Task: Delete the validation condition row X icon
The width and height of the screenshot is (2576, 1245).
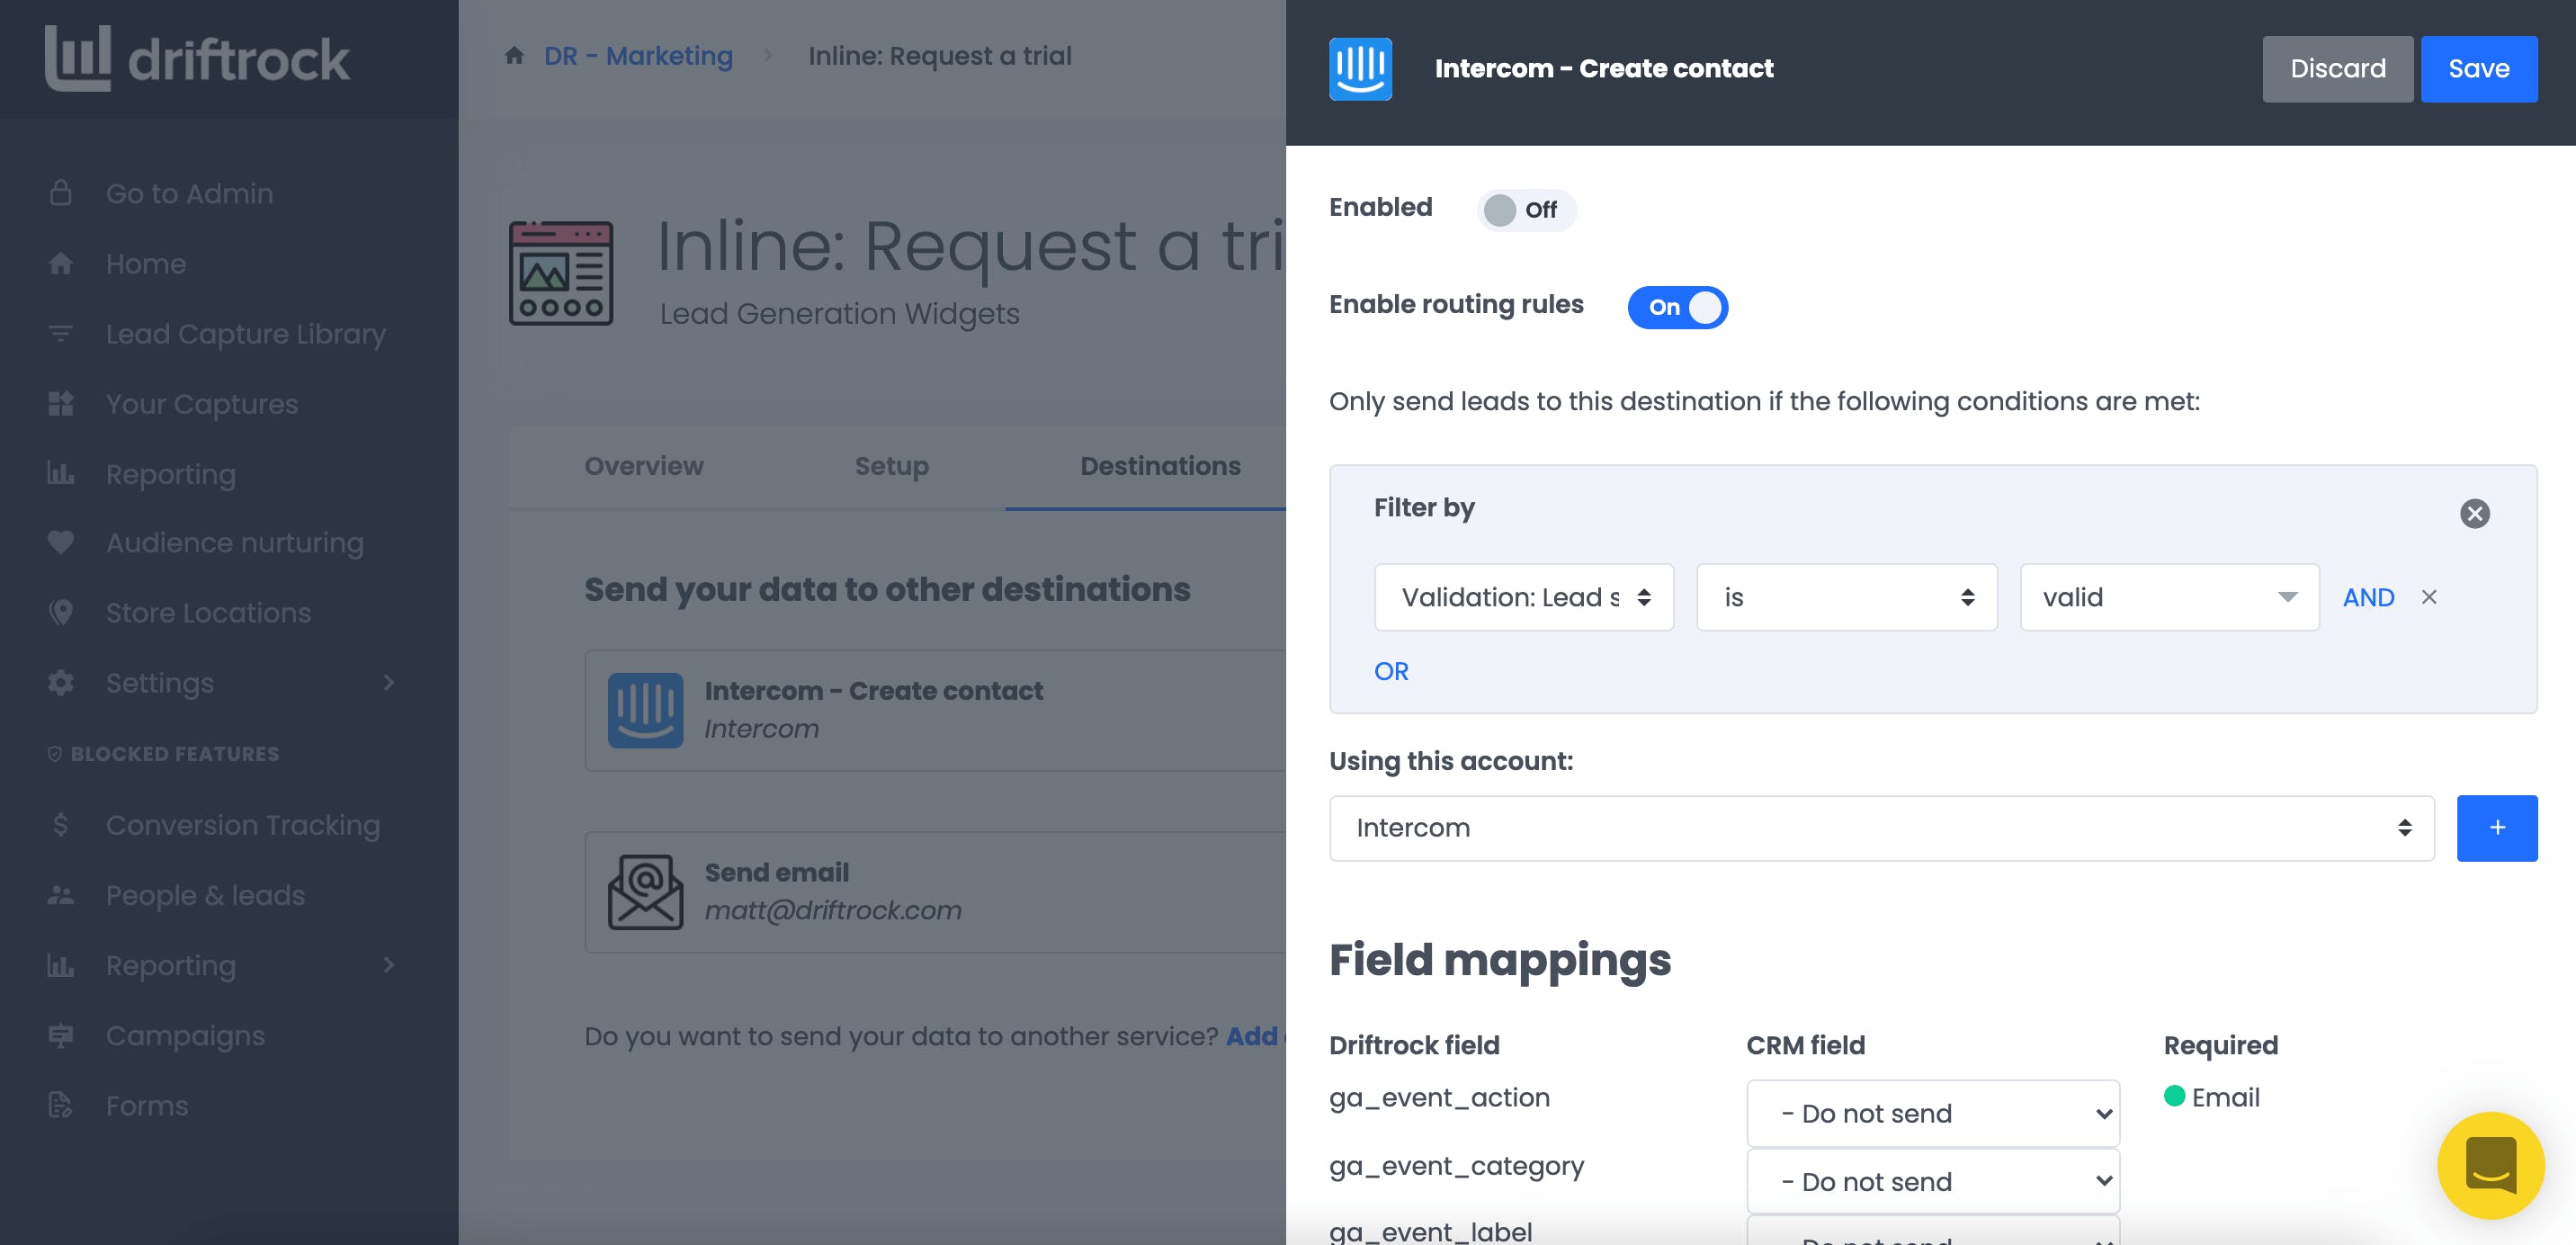Action: tap(2429, 597)
